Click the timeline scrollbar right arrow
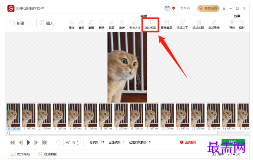Image resolution: width=253 pixels, height=160 pixels. pos(247,133)
